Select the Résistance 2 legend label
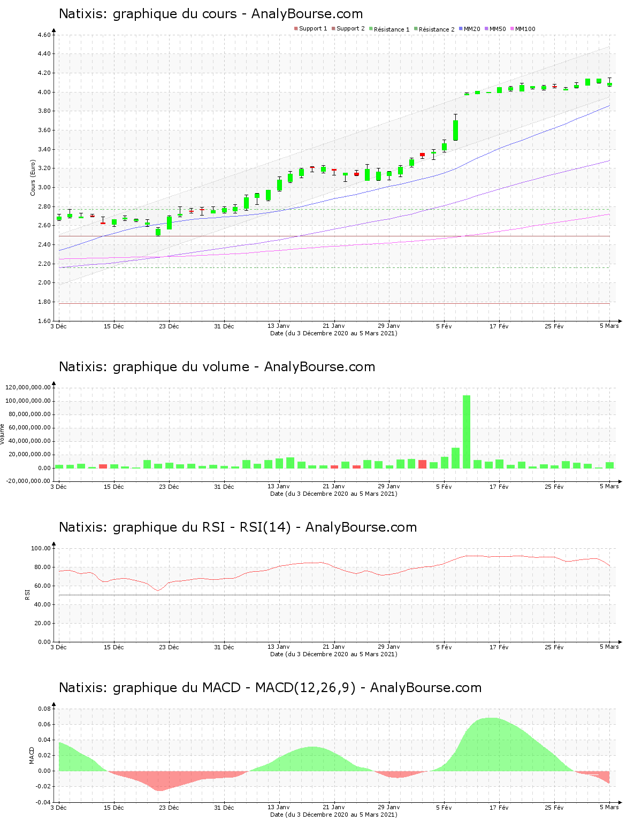 pos(437,29)
